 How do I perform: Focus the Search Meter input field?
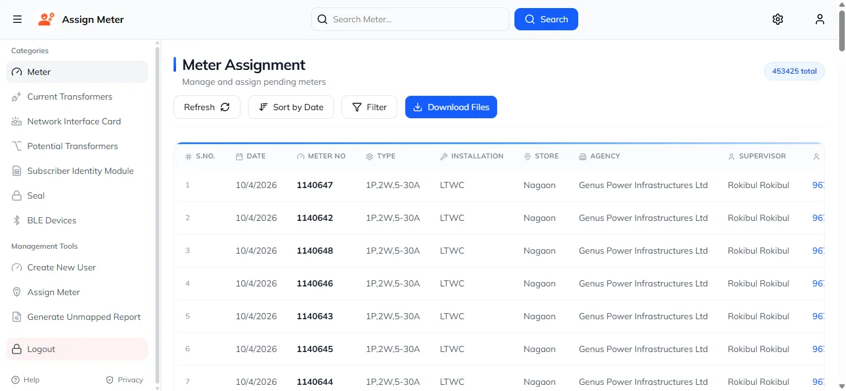point(410,19)
